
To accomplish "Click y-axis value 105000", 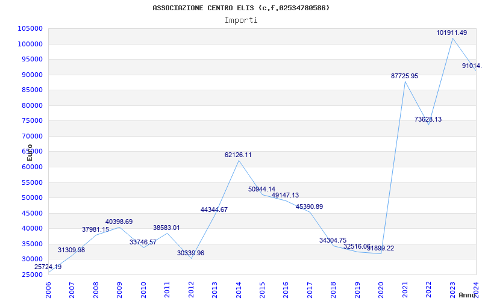I will 30,28.
